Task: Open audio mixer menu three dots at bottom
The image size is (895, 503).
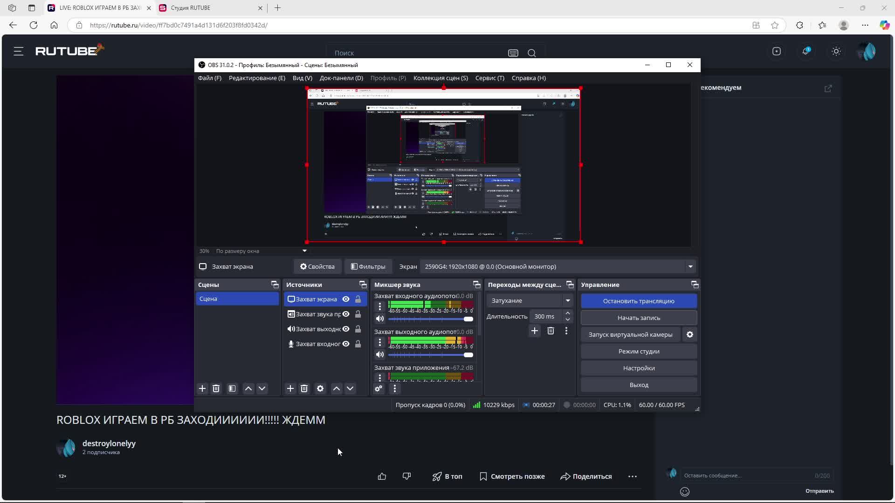Action: pyautogui.click(x=395, y=388)
